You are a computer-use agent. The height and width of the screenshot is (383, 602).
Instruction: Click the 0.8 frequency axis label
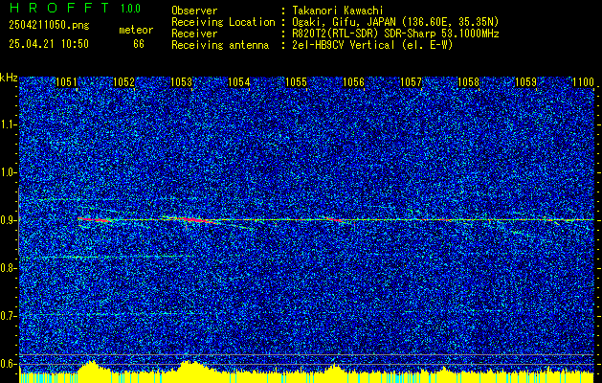pyautogui.click(x=8, y=268)
